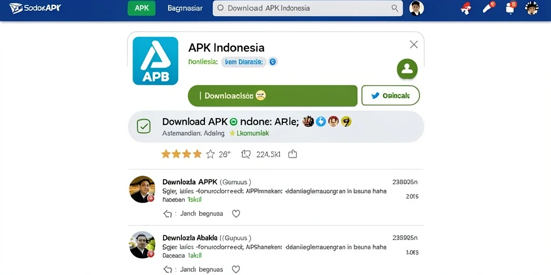
Task: Click the comment icon beside 224.5K
Action: tap(245, 154)
